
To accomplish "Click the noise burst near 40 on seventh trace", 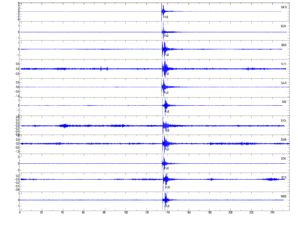I will [x=65, y=125].
